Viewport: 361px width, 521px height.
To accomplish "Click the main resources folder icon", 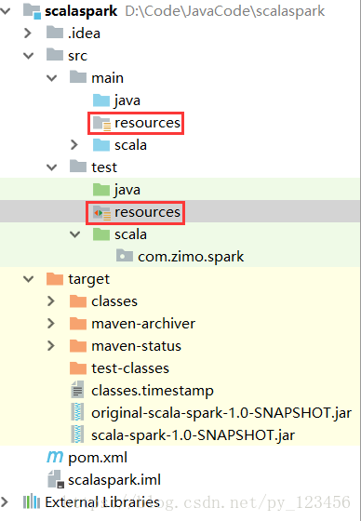I will tap(101, 123).
